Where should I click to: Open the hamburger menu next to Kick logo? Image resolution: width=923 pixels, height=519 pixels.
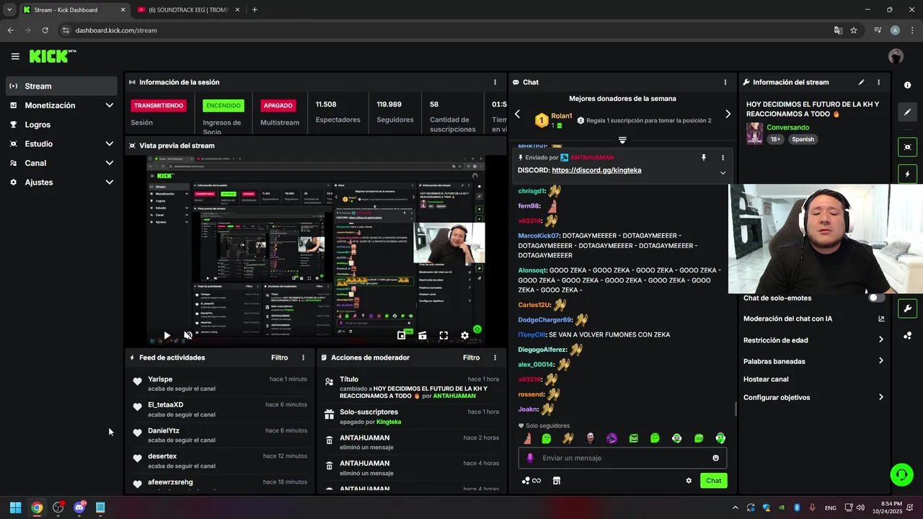click(x=15, y=56)
